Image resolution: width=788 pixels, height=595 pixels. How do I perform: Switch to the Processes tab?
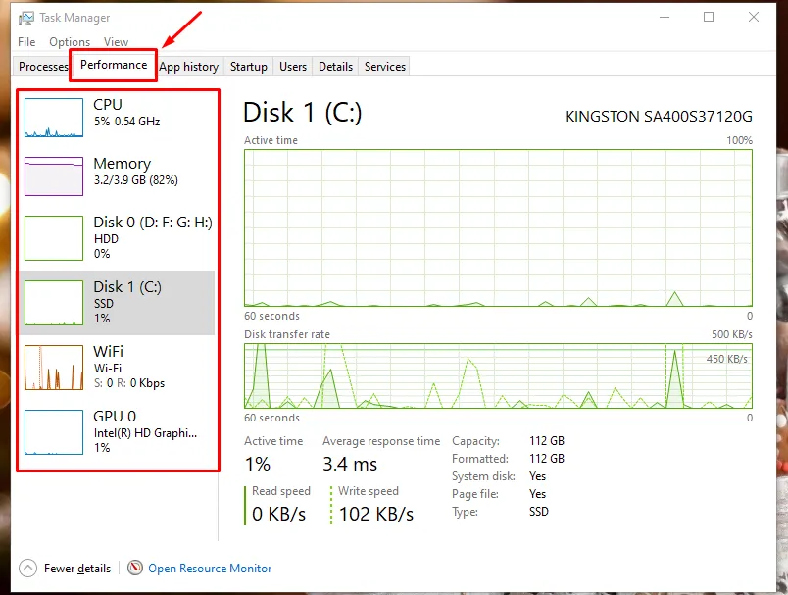coord(43,67)
